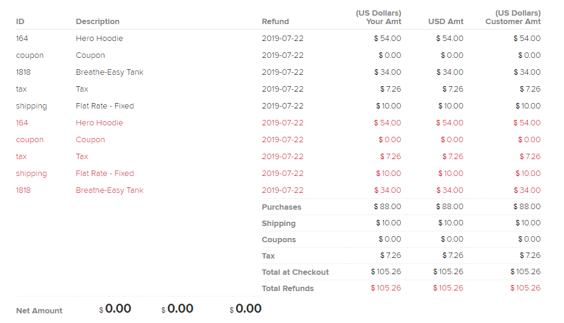Click the red coupon ID cell
Viewport: 564px width, 323px height.
tap(30, 140)
